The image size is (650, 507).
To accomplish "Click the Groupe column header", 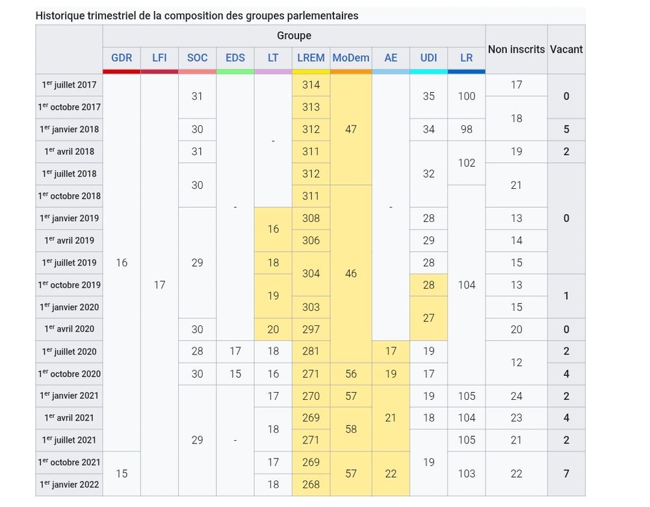I will [x=294, y=36].
